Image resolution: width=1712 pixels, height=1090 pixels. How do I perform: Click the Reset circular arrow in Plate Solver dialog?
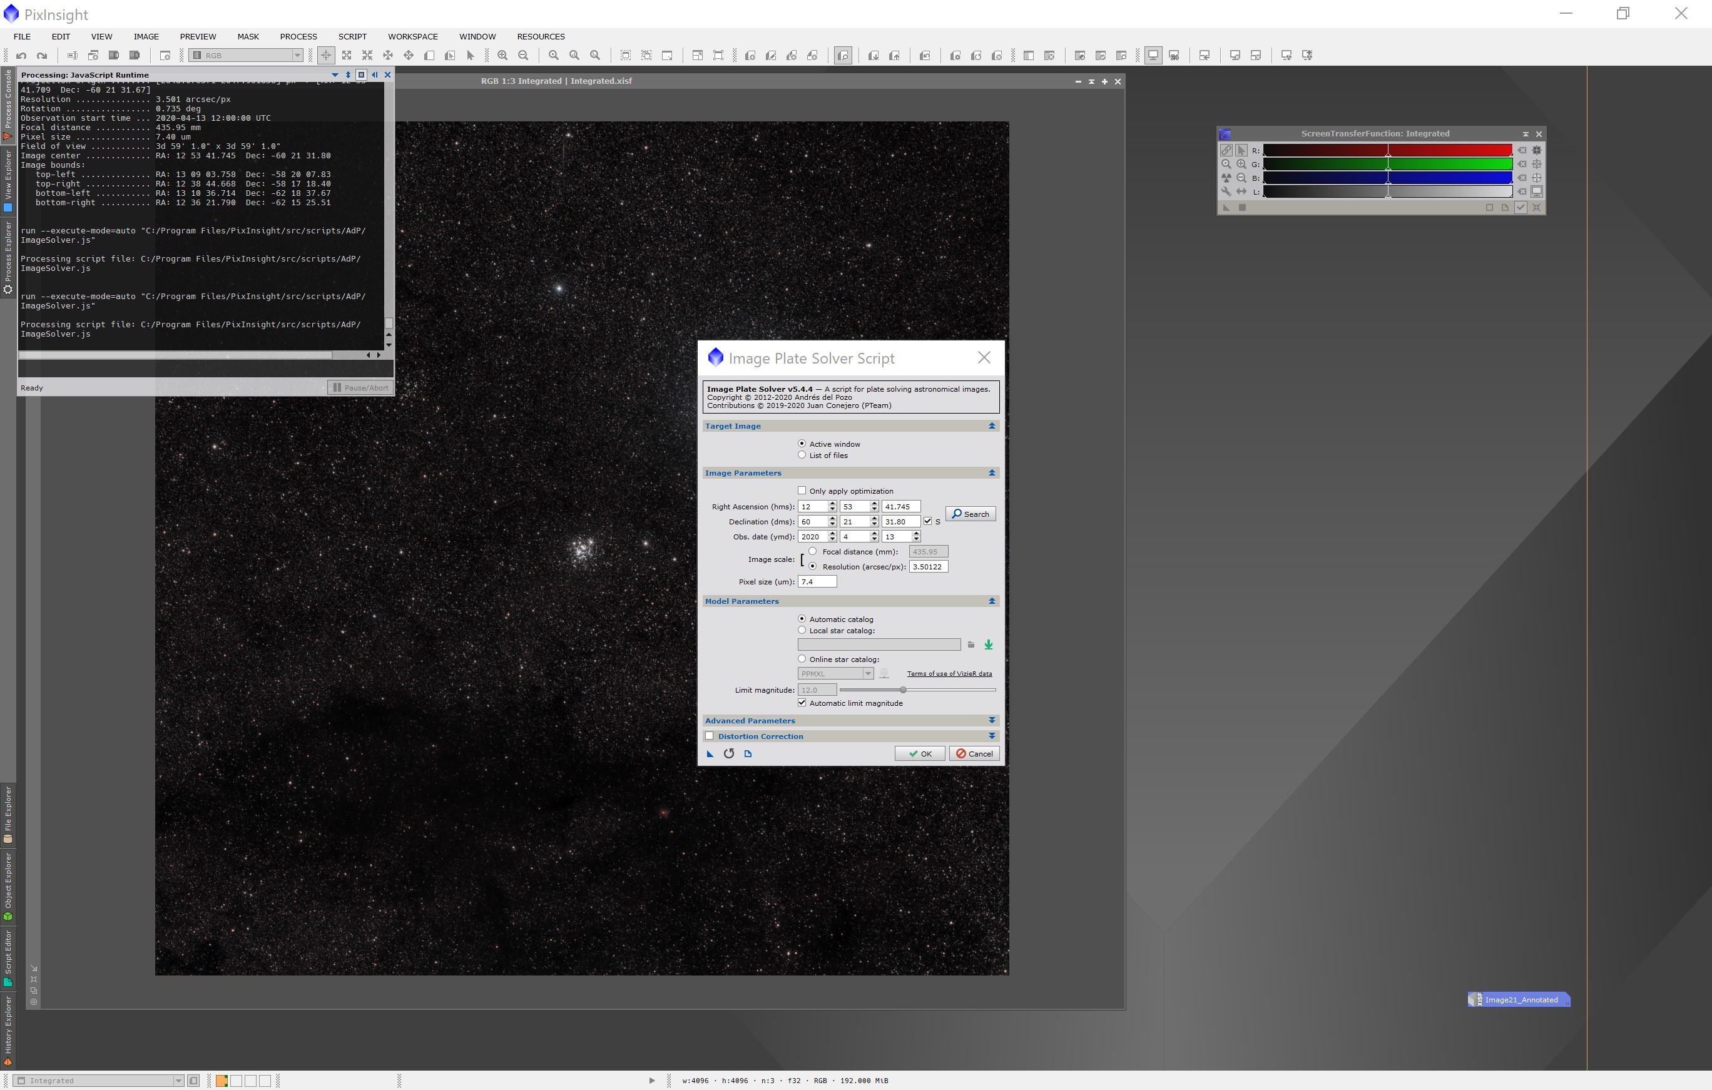pos(729,754)
